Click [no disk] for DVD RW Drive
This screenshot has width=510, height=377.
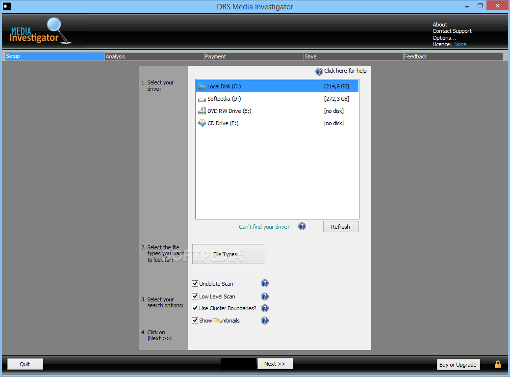[334, 111]
